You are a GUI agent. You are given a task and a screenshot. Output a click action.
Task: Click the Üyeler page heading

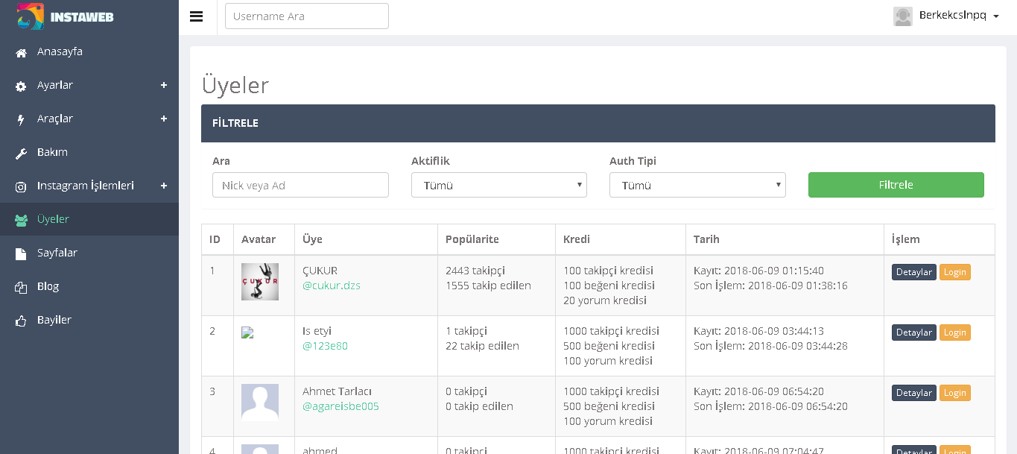pos(235,86)
